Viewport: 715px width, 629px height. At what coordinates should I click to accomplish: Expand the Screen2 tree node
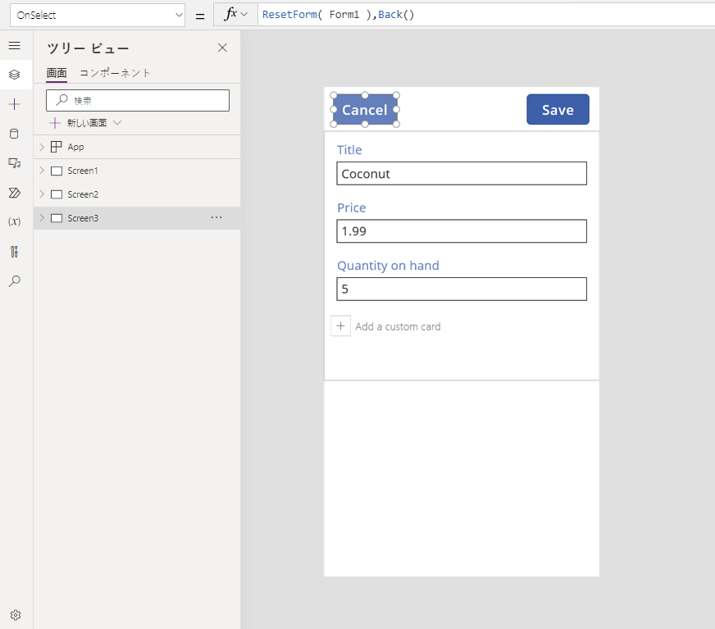(x=42, y=194)
